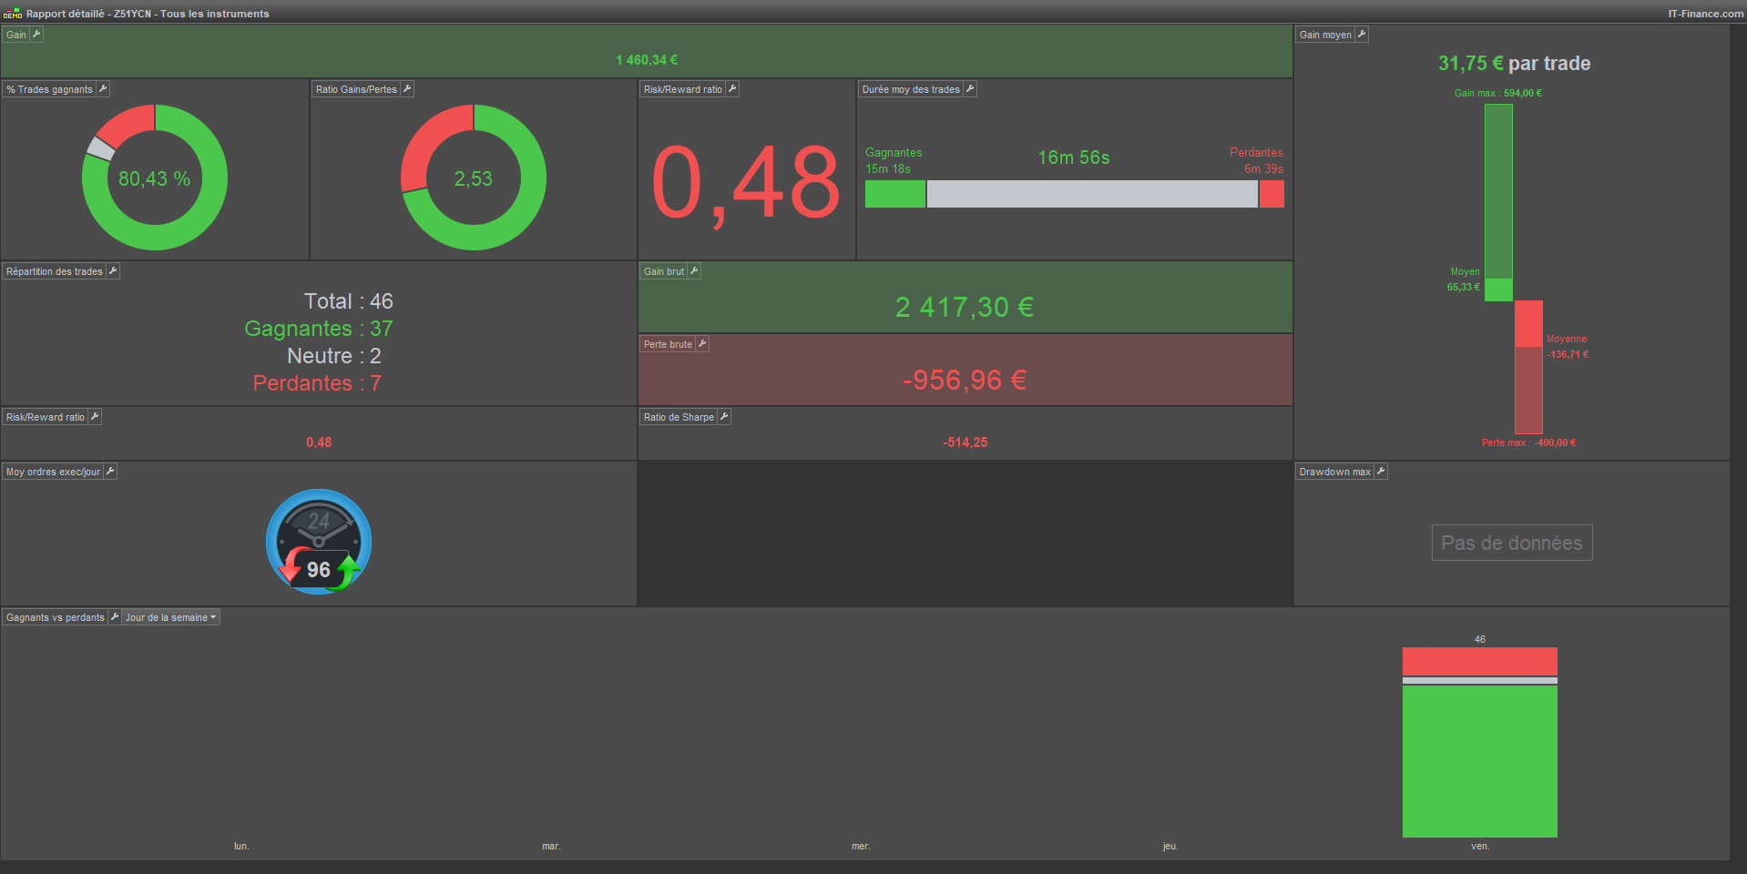Click the Pas de données box
Image resolution: width=1747 pixels, height=874 pixels.
[1512, 543]
